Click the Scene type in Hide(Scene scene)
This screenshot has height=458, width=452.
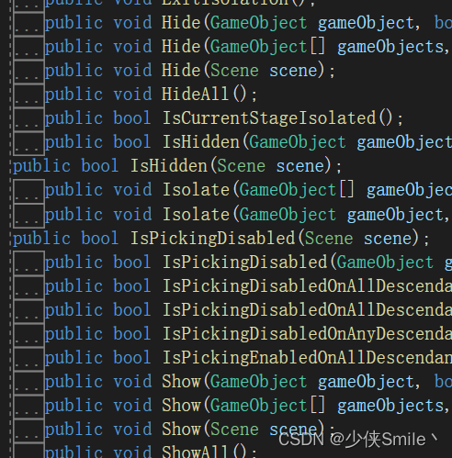(x=234, y=71)
